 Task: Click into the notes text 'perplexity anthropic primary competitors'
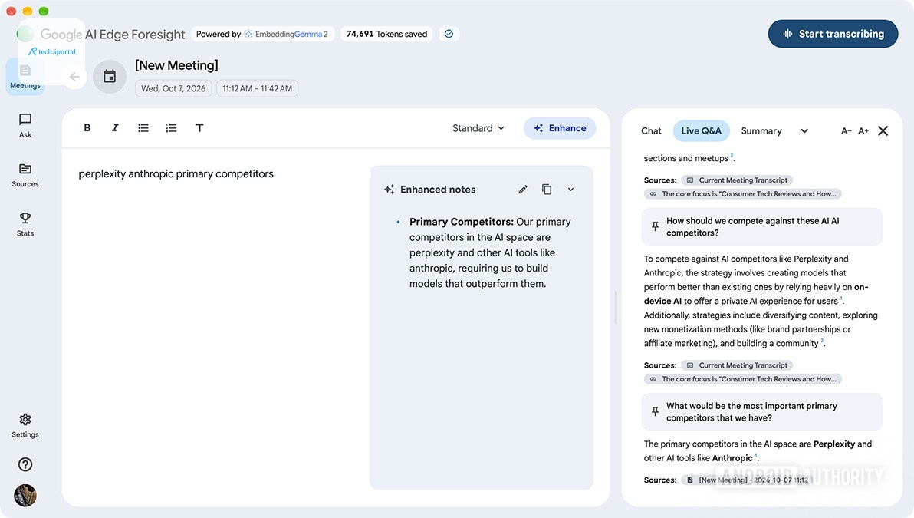click(x=176, y=174)
